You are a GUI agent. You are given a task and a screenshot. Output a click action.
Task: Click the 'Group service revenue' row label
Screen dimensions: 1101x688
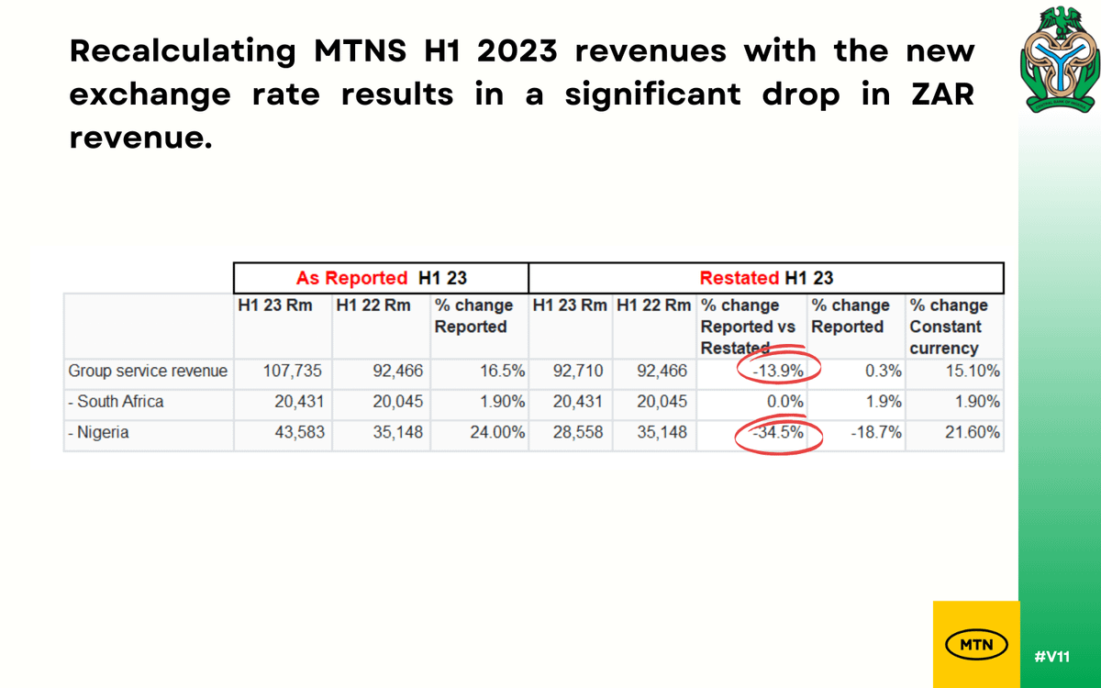click(x=148, y=372)
